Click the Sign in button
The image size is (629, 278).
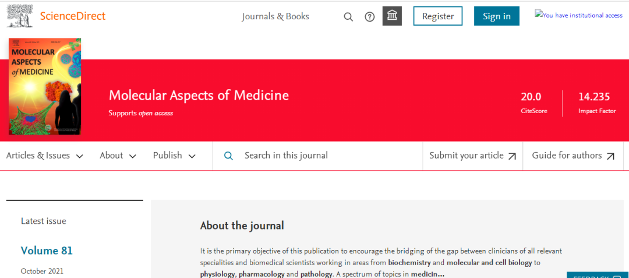[x=496, y=16]
